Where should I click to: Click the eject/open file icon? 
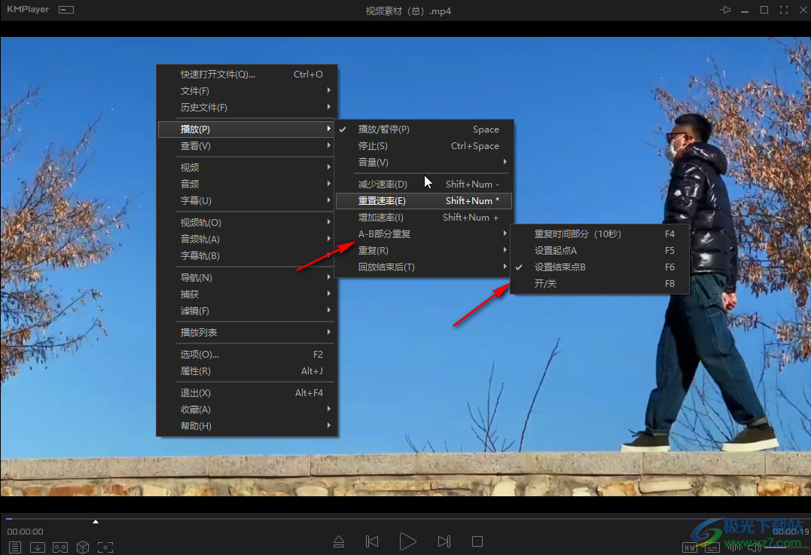click(x=339, y=541)
